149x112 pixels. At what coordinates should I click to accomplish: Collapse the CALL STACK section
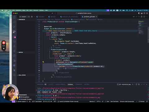pos(22,75)
